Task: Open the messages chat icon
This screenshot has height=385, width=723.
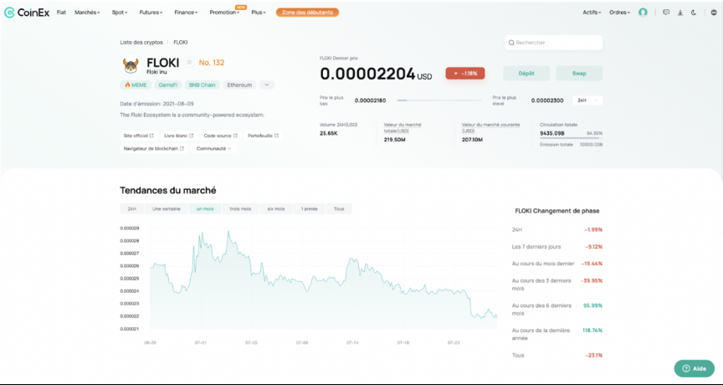Action: [x=666, y=13]
